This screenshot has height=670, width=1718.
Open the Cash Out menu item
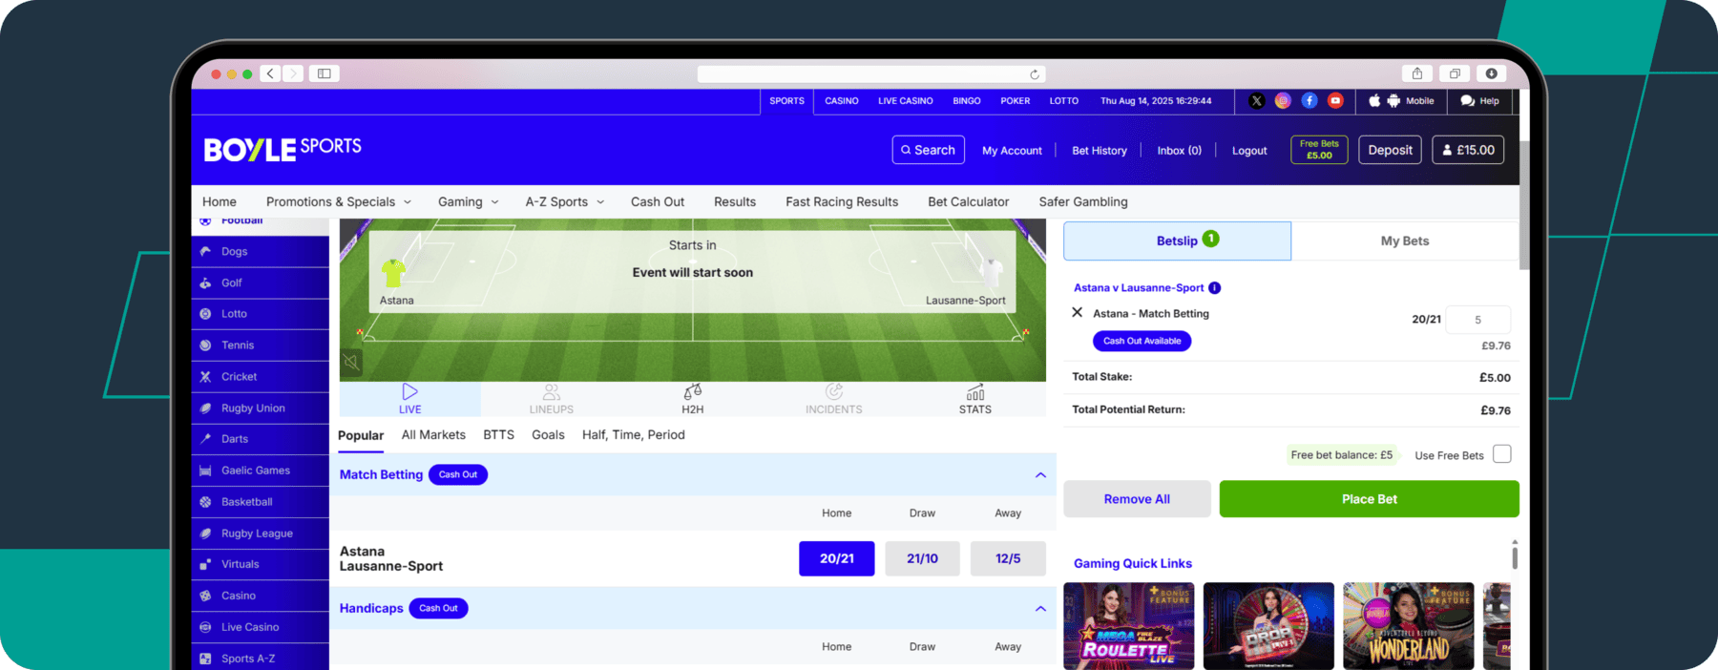tap(658, 201)
